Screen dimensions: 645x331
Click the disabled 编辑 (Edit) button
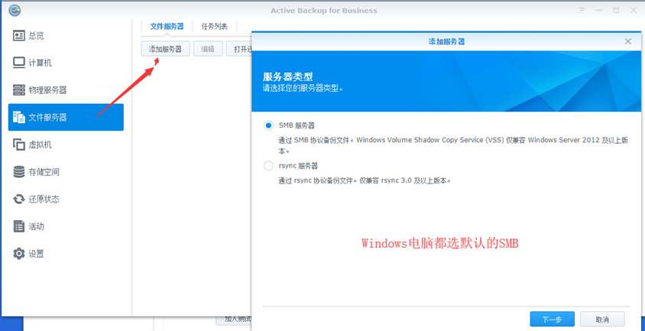pyautogui.click(x=208, y=49)
